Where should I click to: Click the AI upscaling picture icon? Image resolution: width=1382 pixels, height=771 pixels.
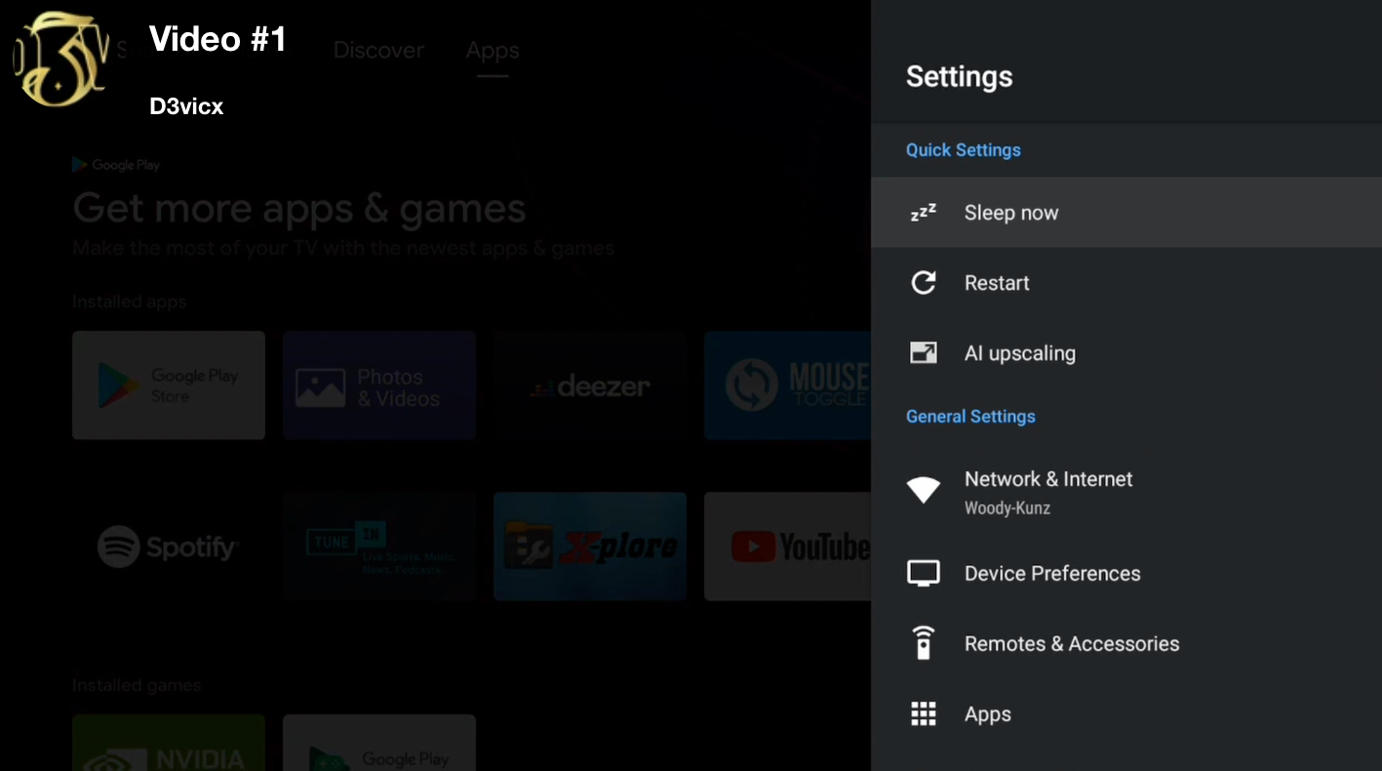[923, 353]
